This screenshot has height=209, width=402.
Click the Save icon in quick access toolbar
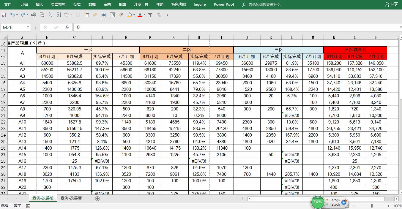[4, 15]
